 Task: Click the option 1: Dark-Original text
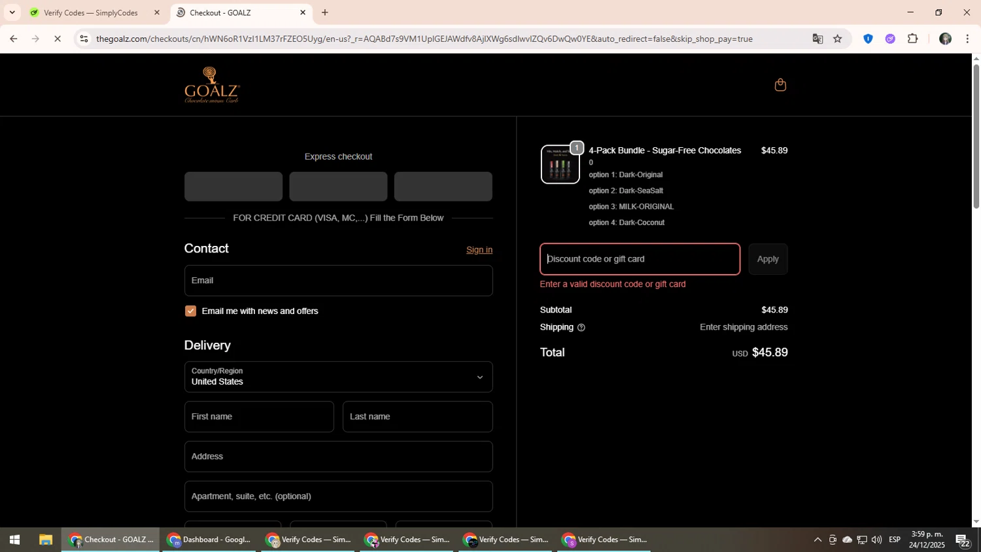click(626, 175)
